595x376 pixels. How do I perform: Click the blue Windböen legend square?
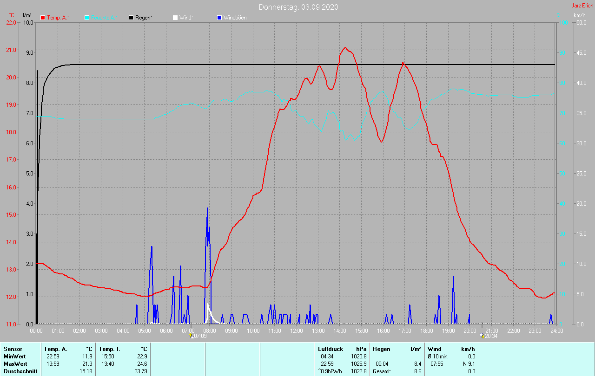coord(219,18)
